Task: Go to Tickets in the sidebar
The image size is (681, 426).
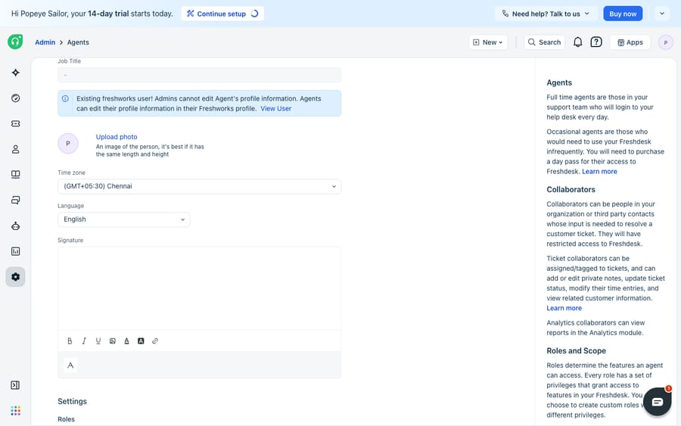Action: click(16, 124)
